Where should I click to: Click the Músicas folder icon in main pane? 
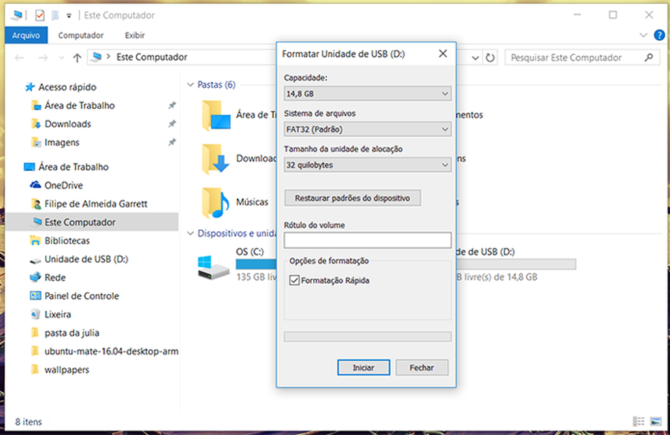pos(217,202)
